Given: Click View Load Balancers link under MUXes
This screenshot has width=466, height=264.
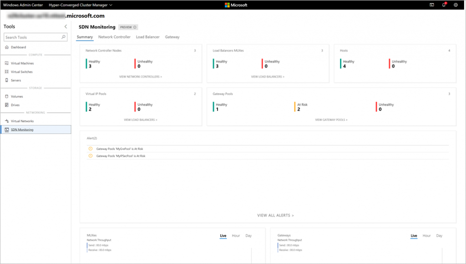Looking at the screenshot, I should pyautogui.click(x=268, y=77).
